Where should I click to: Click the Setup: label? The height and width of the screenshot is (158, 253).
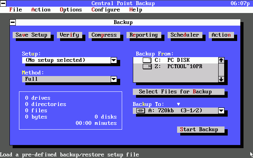pos(31,54)
